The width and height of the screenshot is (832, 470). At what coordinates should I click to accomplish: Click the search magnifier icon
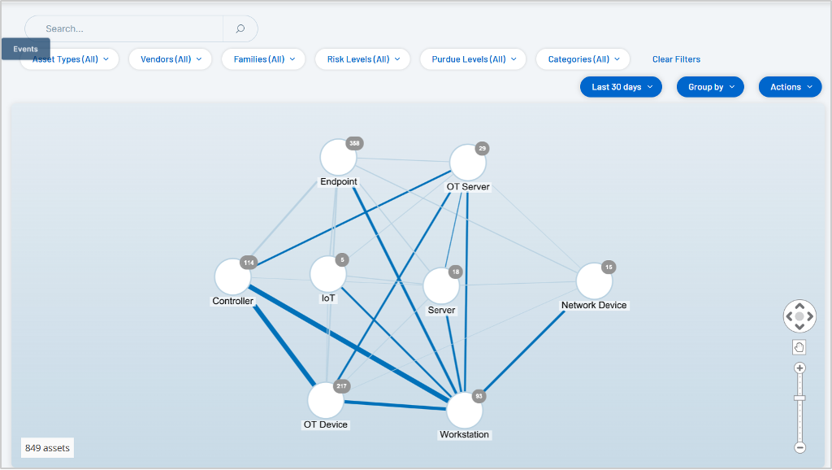coord(240,28)
